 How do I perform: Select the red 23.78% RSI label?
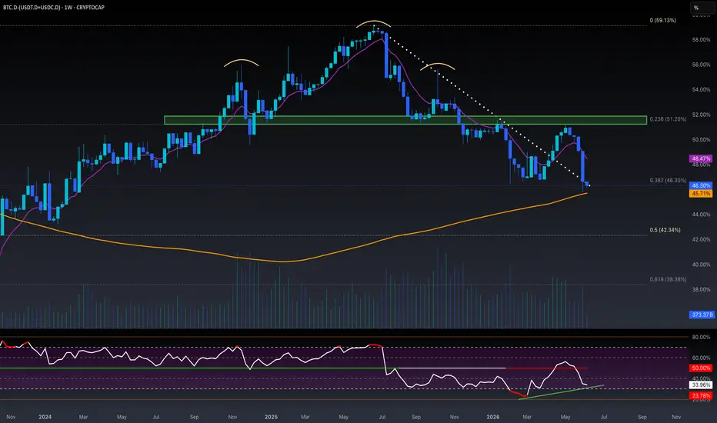(x=701, y=395)
